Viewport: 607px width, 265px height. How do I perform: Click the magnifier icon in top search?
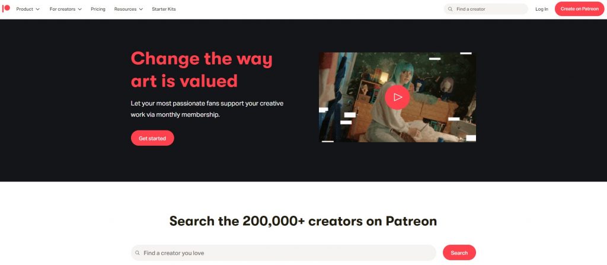[x=451, y=9]
